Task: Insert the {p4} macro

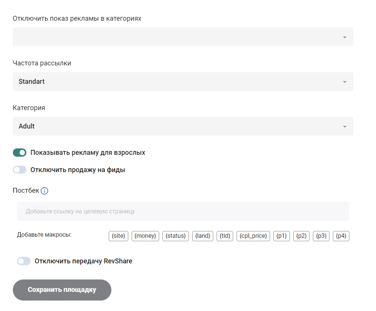Action: click(x=341, y=236)
